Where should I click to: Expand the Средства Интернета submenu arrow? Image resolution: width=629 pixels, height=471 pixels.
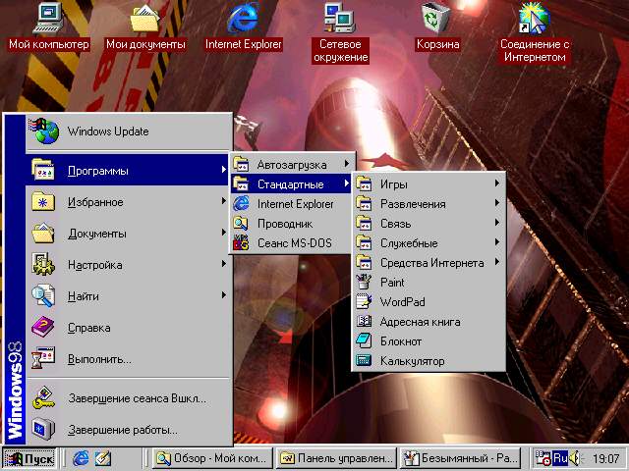[497, 262]
